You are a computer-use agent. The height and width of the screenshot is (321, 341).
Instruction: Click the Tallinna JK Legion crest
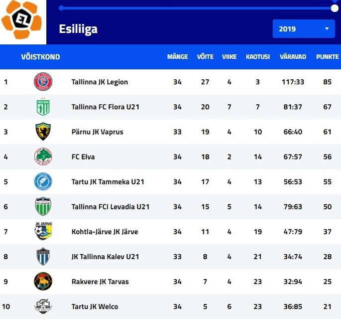43,82
